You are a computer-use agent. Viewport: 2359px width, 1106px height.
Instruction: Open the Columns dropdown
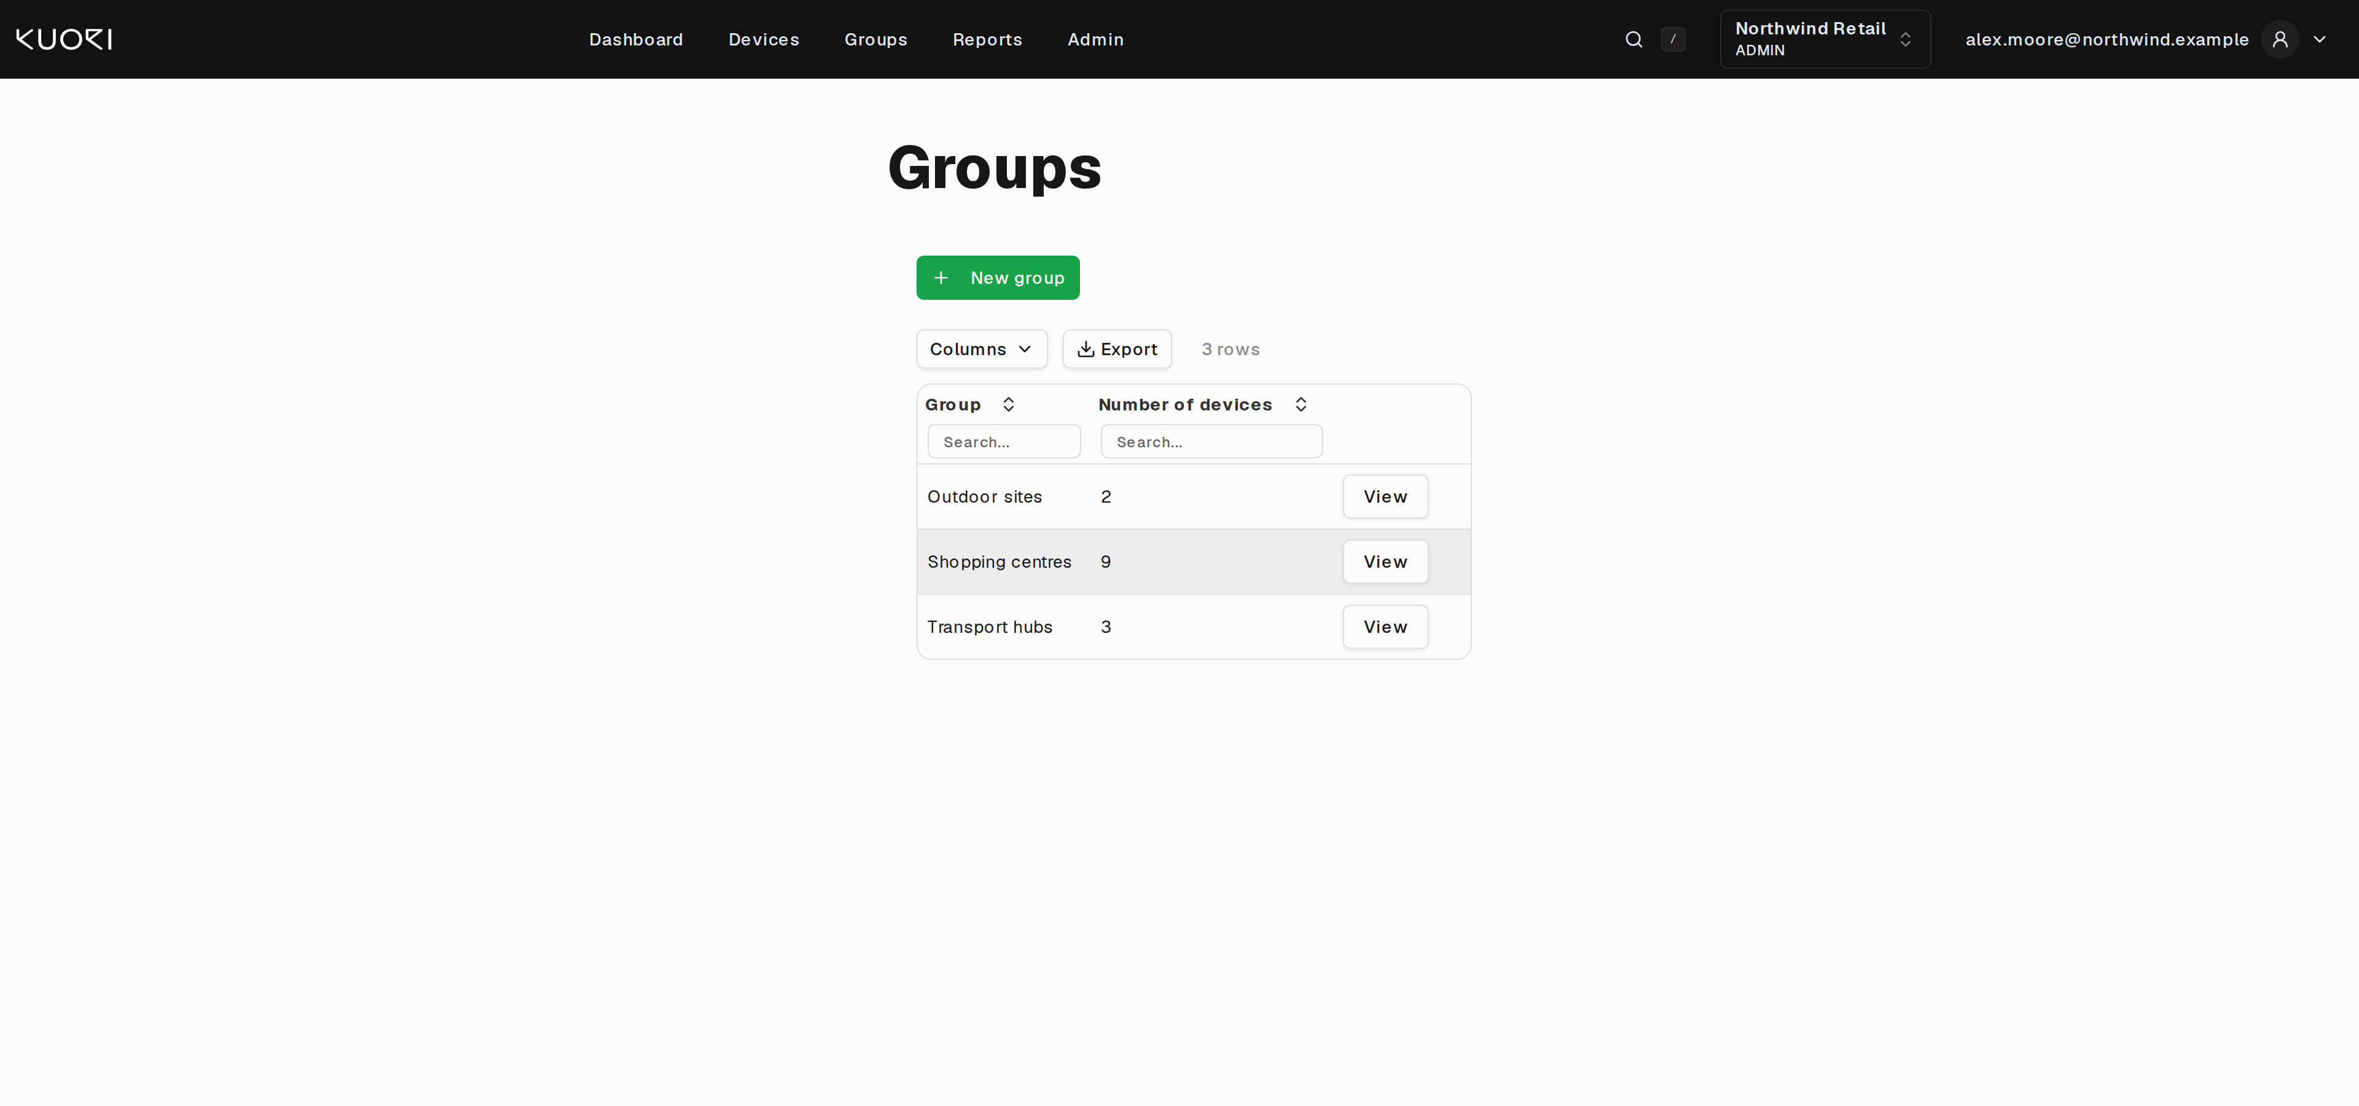[x=982, y=349]
